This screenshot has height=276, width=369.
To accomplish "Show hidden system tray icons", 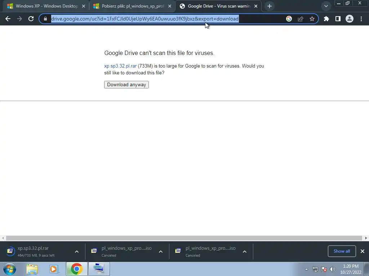I will tap(306, 269).
